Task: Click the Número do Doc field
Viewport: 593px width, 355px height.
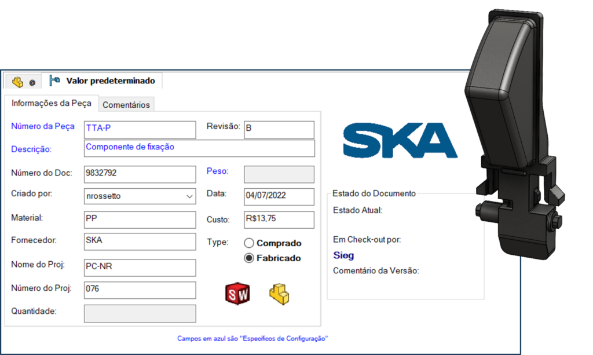Action: [x=140, y=174]
